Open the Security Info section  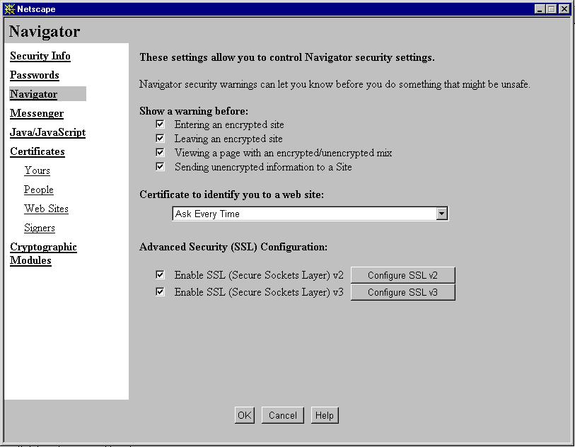pyautogui.click(x=40, y=56)
